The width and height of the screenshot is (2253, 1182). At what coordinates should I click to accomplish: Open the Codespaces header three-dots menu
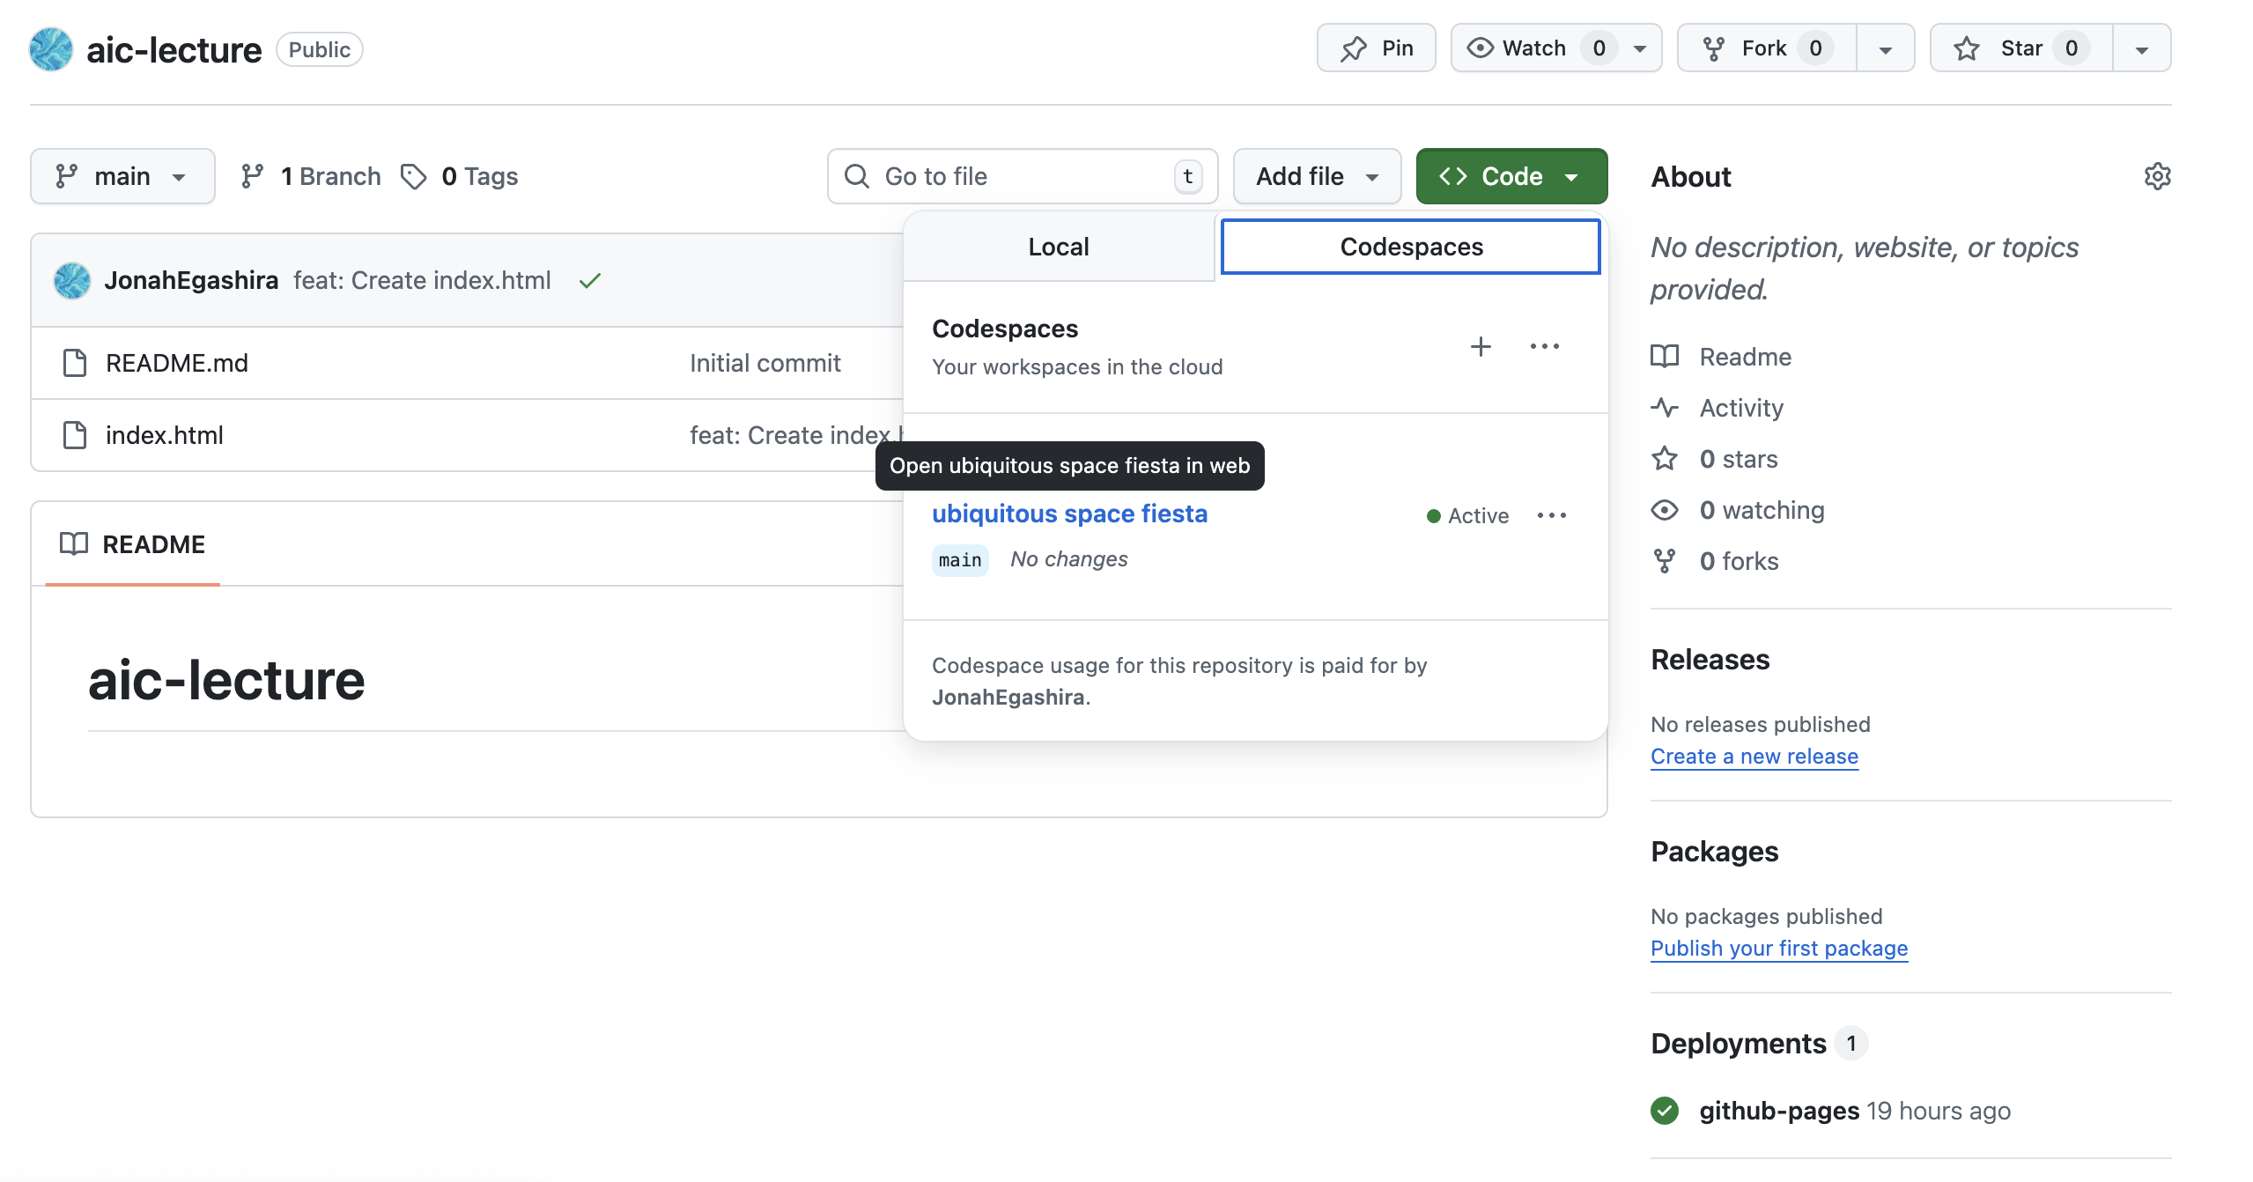pos(1544,346)
